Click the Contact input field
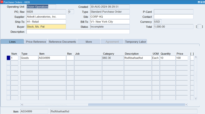 coord(173,17)
